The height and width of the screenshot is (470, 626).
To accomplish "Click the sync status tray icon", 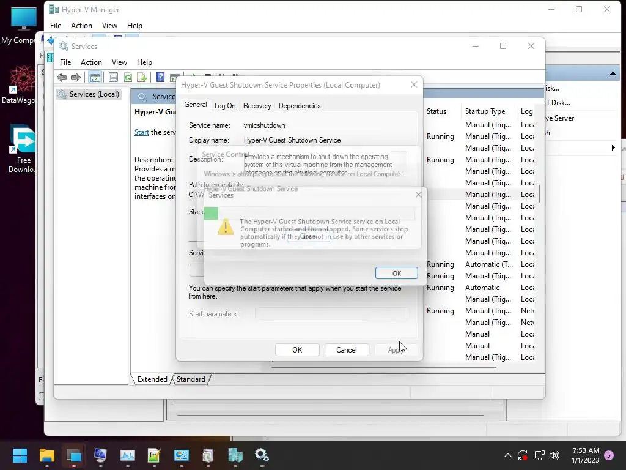I will 523,455.
